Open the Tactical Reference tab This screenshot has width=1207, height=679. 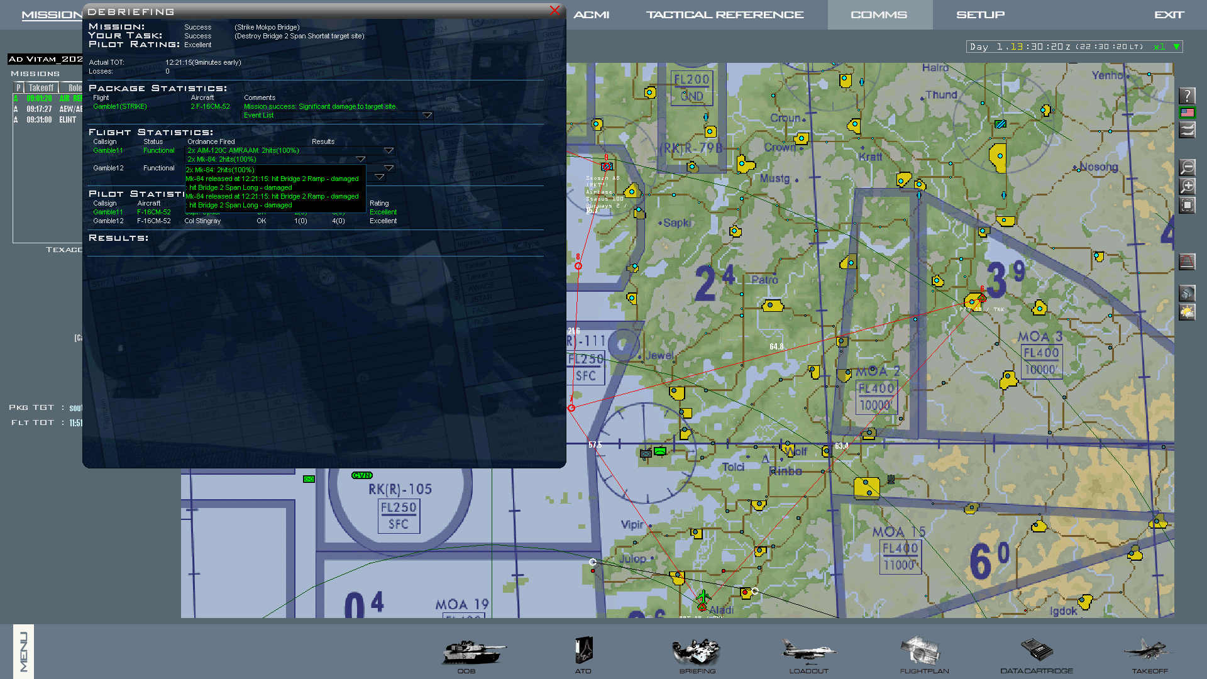click(x=725, y=14)
